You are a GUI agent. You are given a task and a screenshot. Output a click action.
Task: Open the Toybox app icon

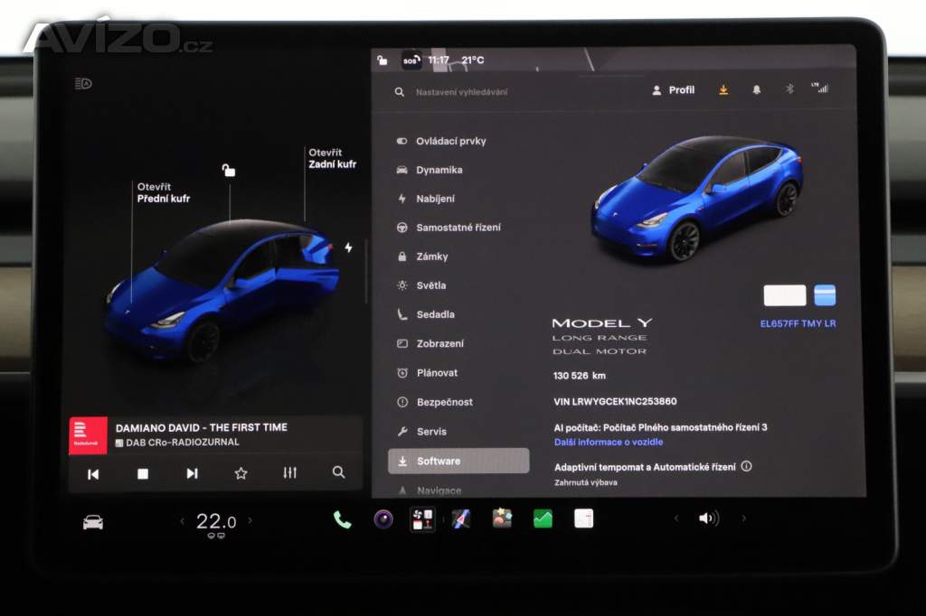click(502, 518)
